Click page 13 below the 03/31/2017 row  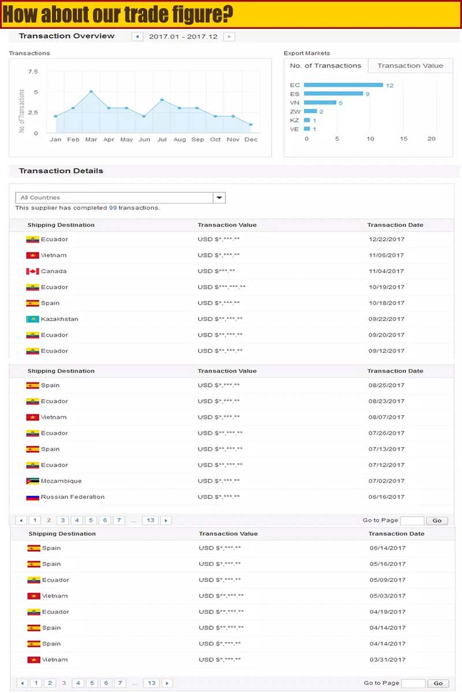coord(151,683)
